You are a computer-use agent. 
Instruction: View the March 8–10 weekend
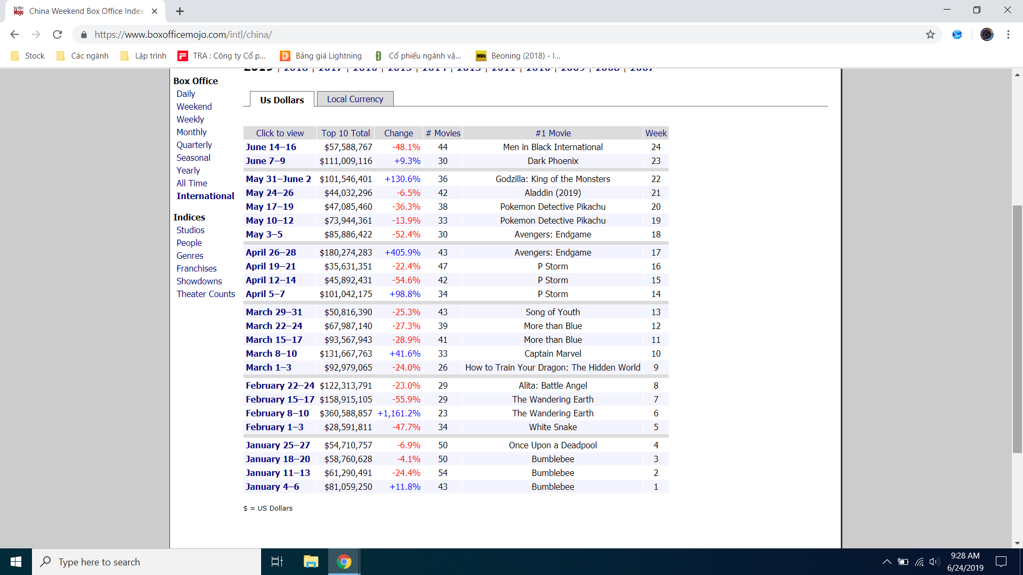click(271, 354)
